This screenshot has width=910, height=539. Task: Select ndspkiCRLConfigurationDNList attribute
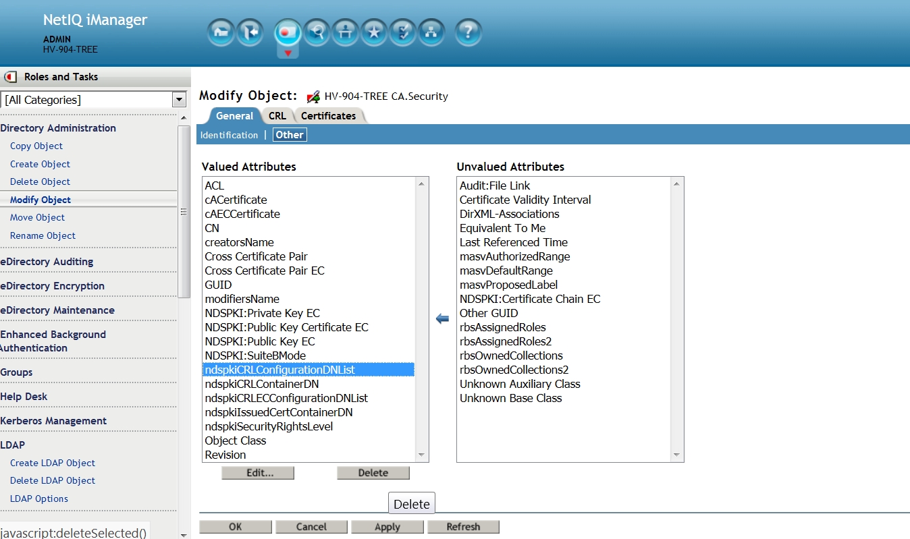309,370
